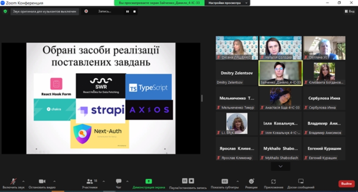Show next page of participant videos
The height and width of the screenshot is (192, 358).
click(x=281, y=167)
